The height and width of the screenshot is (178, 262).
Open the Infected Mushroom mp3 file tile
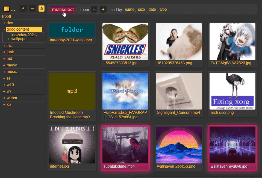(72, 91)
